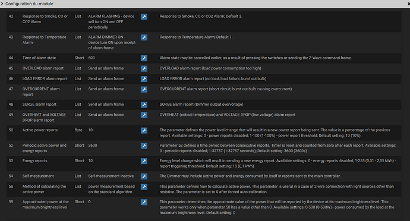
Task: Click parameter number 42
Action: pyautogui.click(x=11, y=16)
